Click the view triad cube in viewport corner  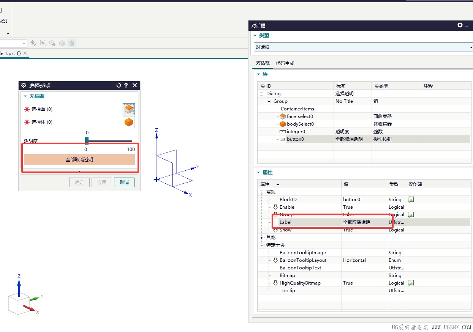tap(19, 304)
